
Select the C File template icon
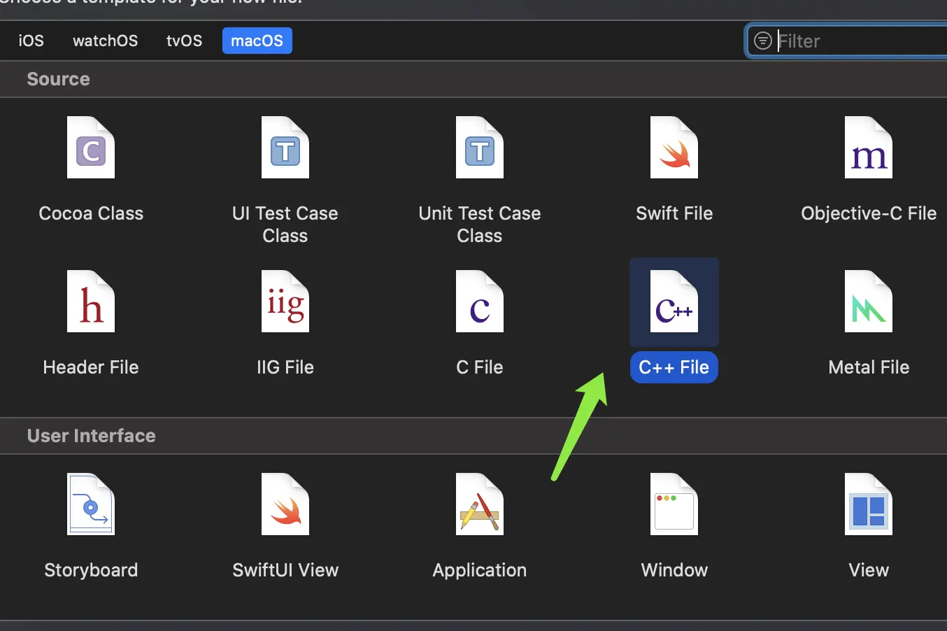[480, 302]
